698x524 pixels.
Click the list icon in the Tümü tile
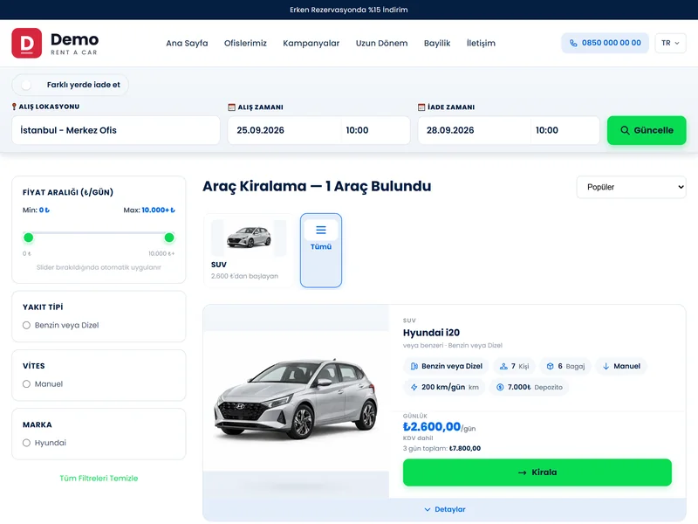click(321, 230)
